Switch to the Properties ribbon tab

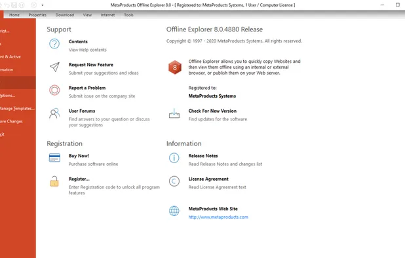37,15
